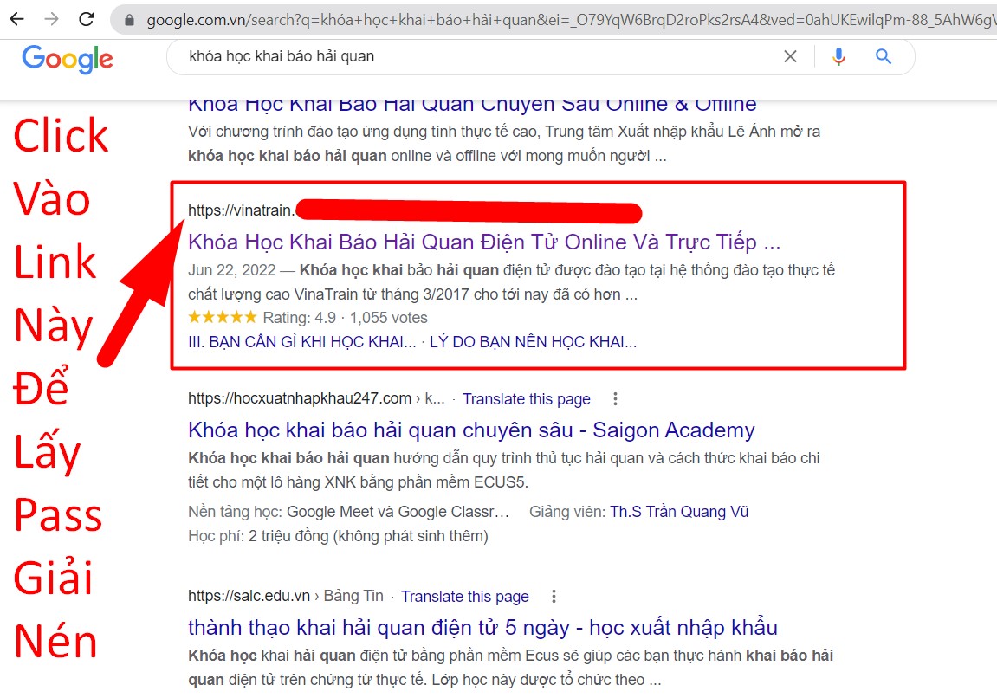Image resolution: width=997 pixels, height=698 pixels.
Task: Click the padlock site info icon
Action: 129,20
